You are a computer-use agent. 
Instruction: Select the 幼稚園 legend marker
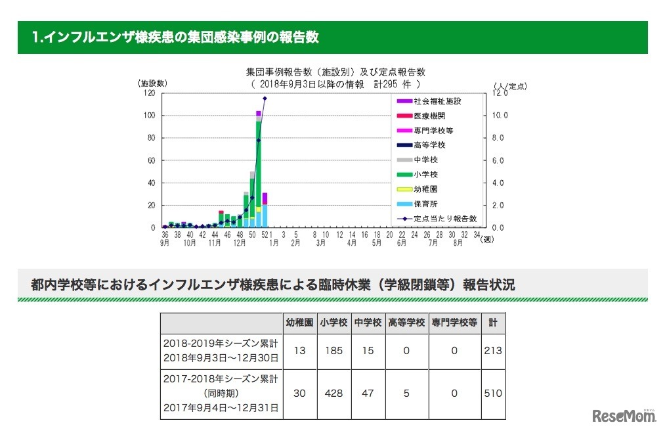tap(404, 189)
